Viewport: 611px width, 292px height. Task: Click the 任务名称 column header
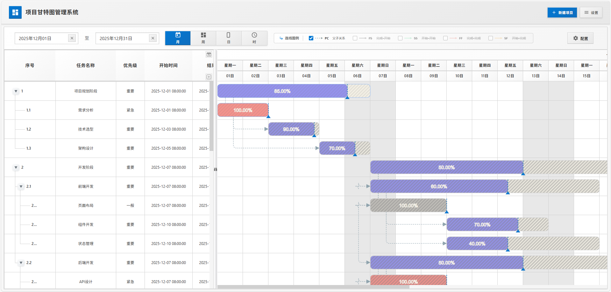tap(86, 65)
